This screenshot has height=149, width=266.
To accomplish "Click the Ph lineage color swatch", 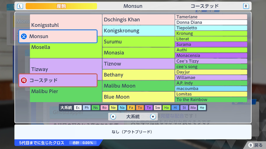I will 87,107.
